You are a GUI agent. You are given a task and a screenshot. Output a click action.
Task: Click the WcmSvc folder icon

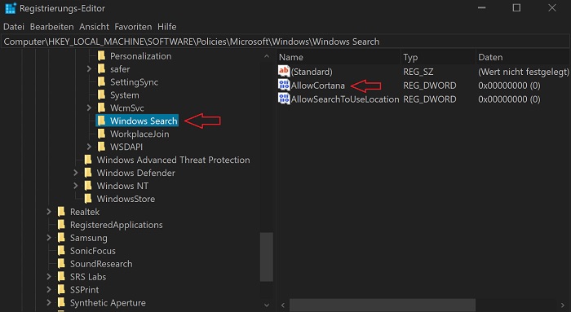101,108
